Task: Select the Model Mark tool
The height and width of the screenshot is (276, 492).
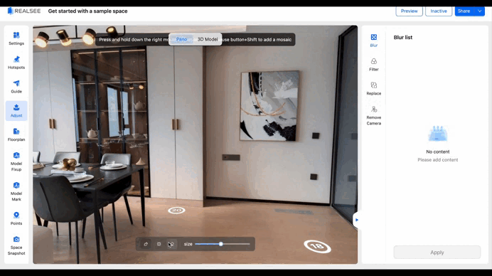Action: (16, 191)
